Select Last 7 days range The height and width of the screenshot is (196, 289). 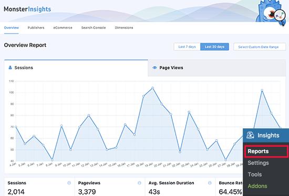(187, 47)
